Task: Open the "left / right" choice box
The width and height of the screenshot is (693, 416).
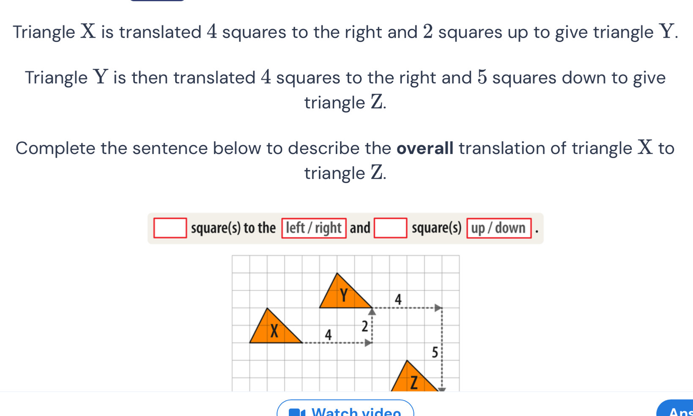Action: coord(314,228)
